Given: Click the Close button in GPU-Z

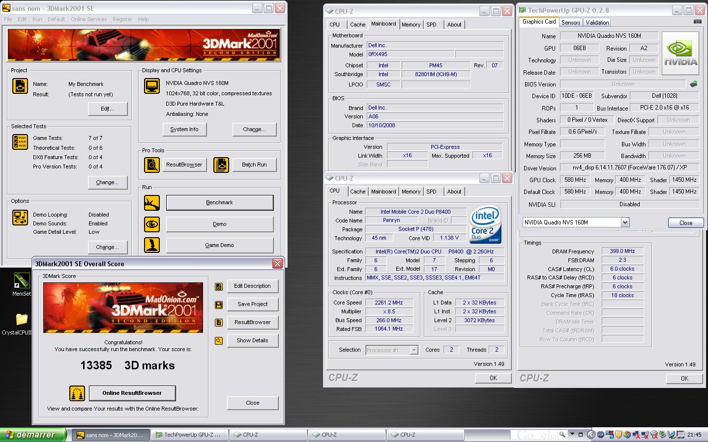Looking at the screenshot, I should (x=686, y=222).
